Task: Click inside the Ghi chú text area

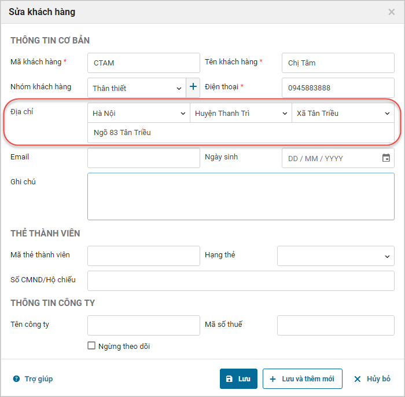Action: click(241, 196)
